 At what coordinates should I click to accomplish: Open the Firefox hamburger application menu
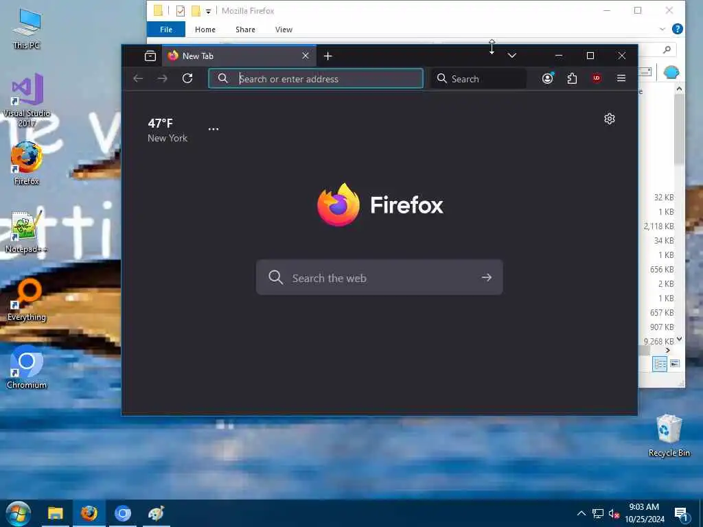coord(621,78)
